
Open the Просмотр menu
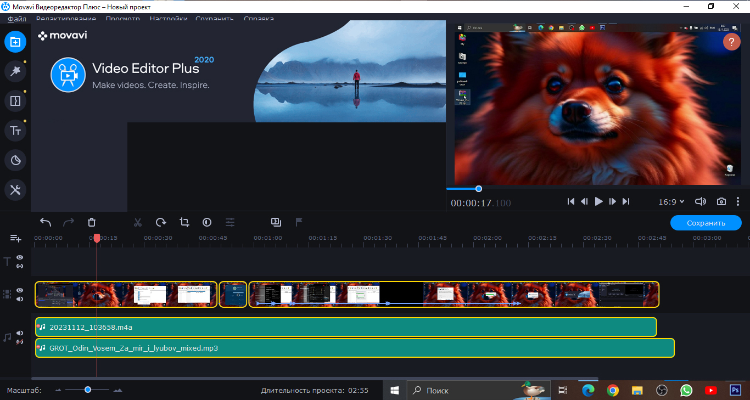click(x=123, y=19)
